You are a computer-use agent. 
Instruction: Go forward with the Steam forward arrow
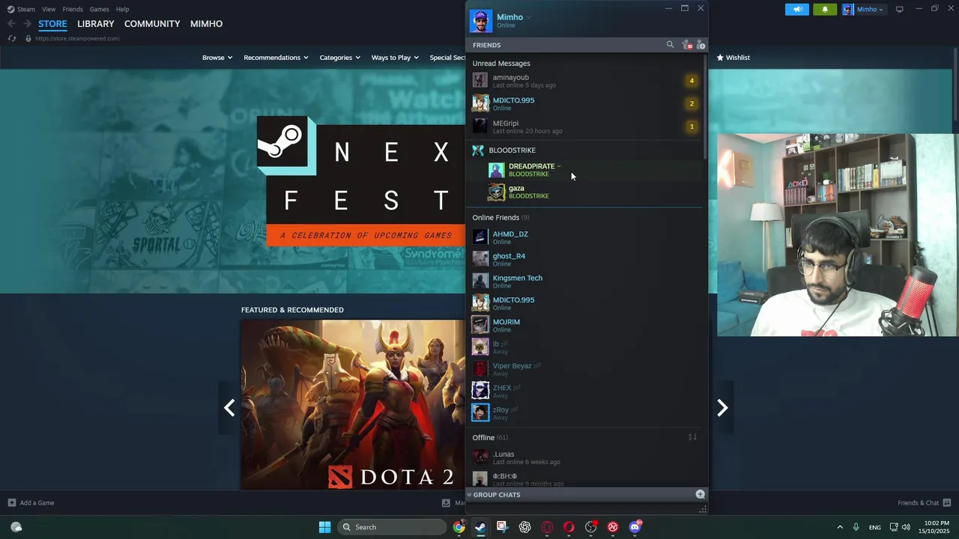[28, 24]
